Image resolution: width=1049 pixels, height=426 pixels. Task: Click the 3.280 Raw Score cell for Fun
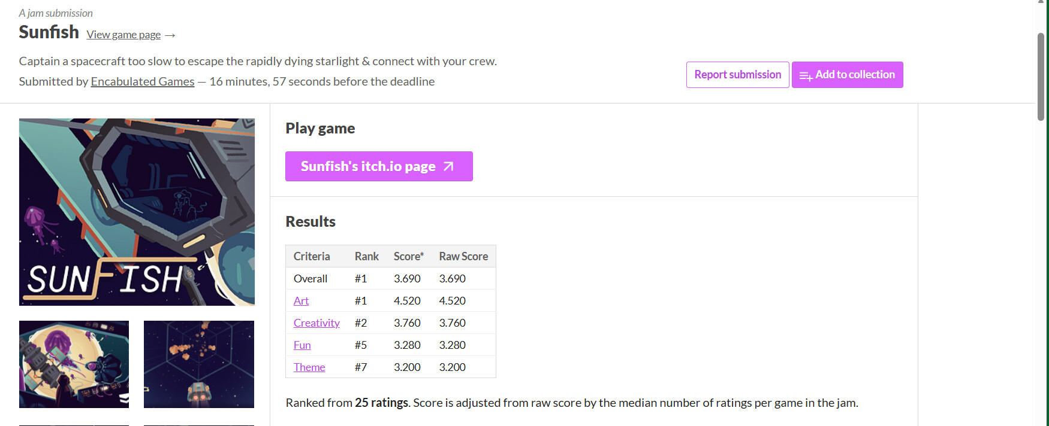[453, 345]
